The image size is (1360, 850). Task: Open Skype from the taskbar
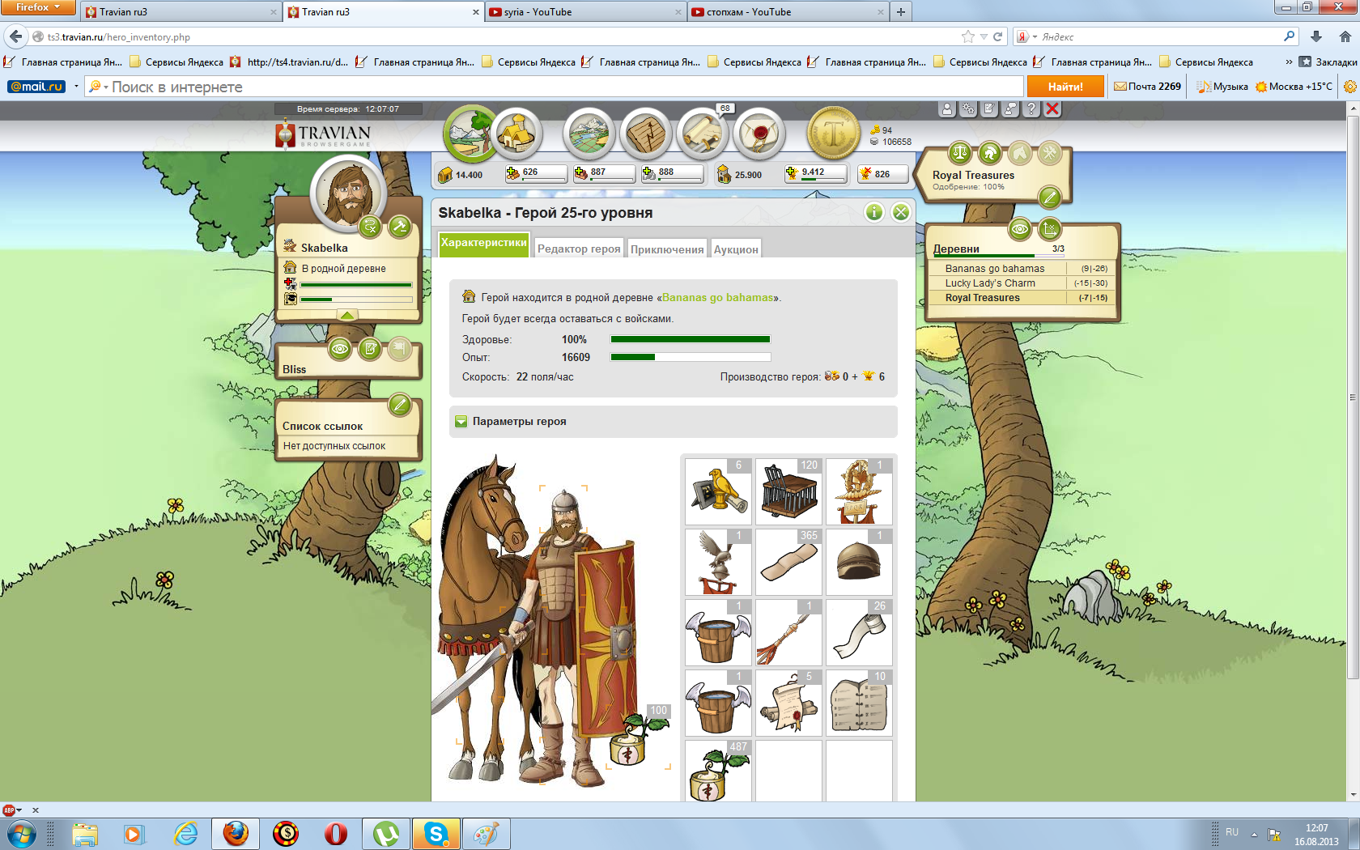click(436, 834)
